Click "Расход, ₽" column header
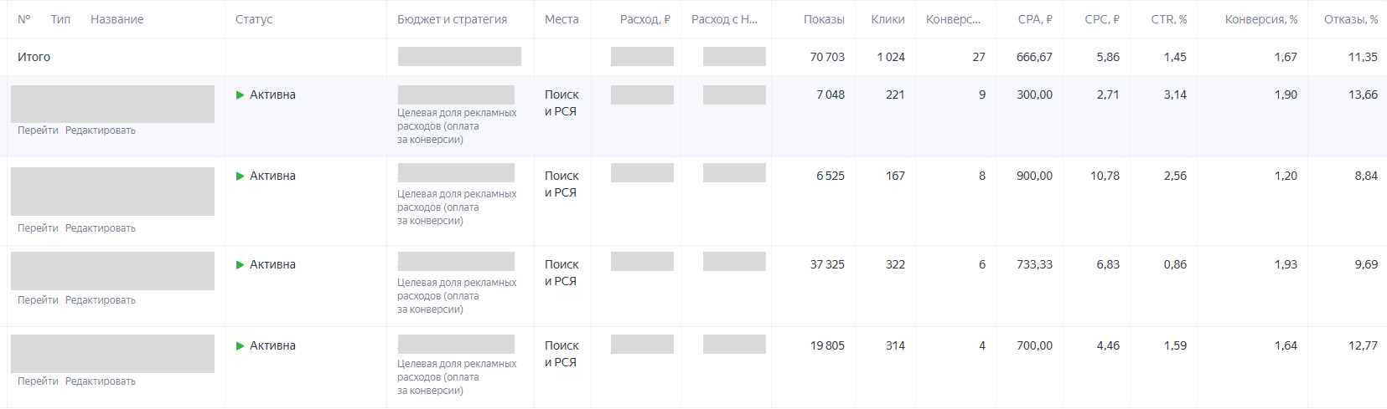The image size is (1387, 409). click(x=644, y=19)
